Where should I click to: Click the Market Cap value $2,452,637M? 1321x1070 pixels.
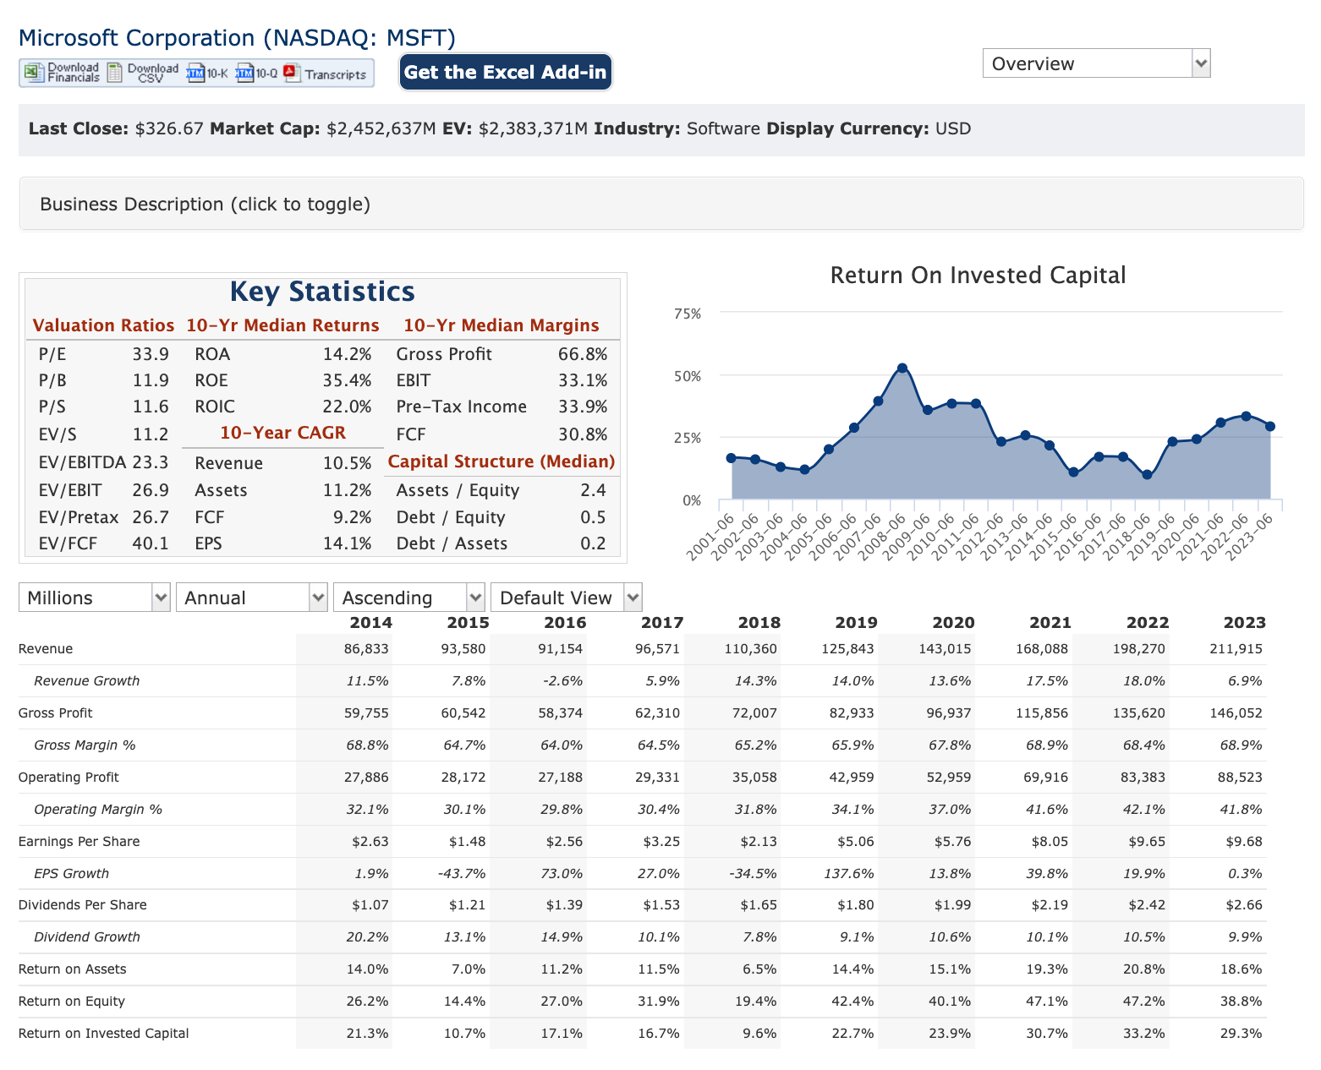[381, 128]
